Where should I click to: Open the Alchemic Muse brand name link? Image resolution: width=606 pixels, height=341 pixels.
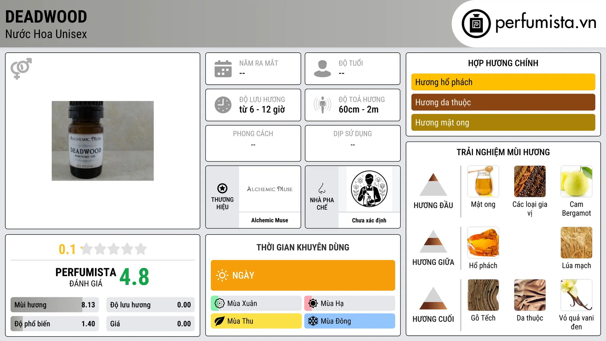(270, 220)
